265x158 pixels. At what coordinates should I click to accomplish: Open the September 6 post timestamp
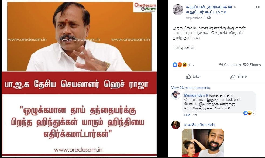pos(195,18)
